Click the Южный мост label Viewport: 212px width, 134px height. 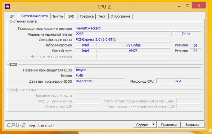(62, 51)
